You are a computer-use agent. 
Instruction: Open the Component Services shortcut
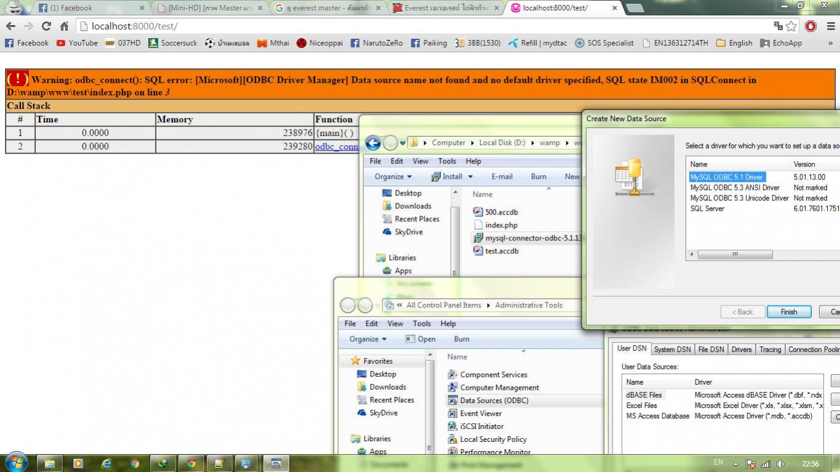[488, 374]
